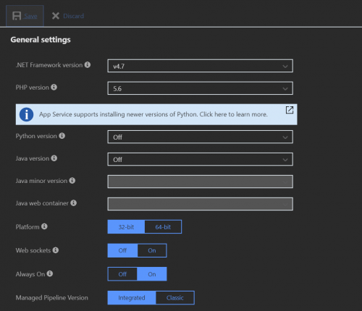This screenshot has width=362, height=311.
Task: Expand the Java version dropdown
Action: point(201,159)
